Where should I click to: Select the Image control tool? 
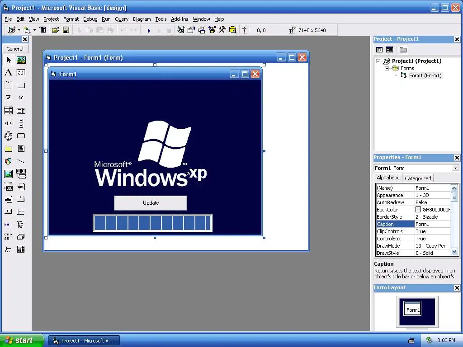9,174
